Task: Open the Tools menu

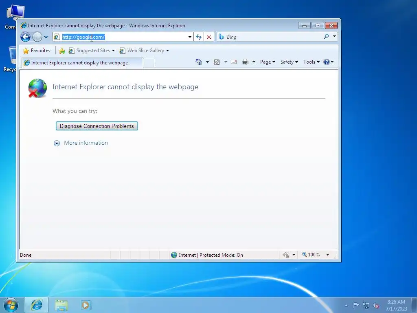Action: [312, 62]
